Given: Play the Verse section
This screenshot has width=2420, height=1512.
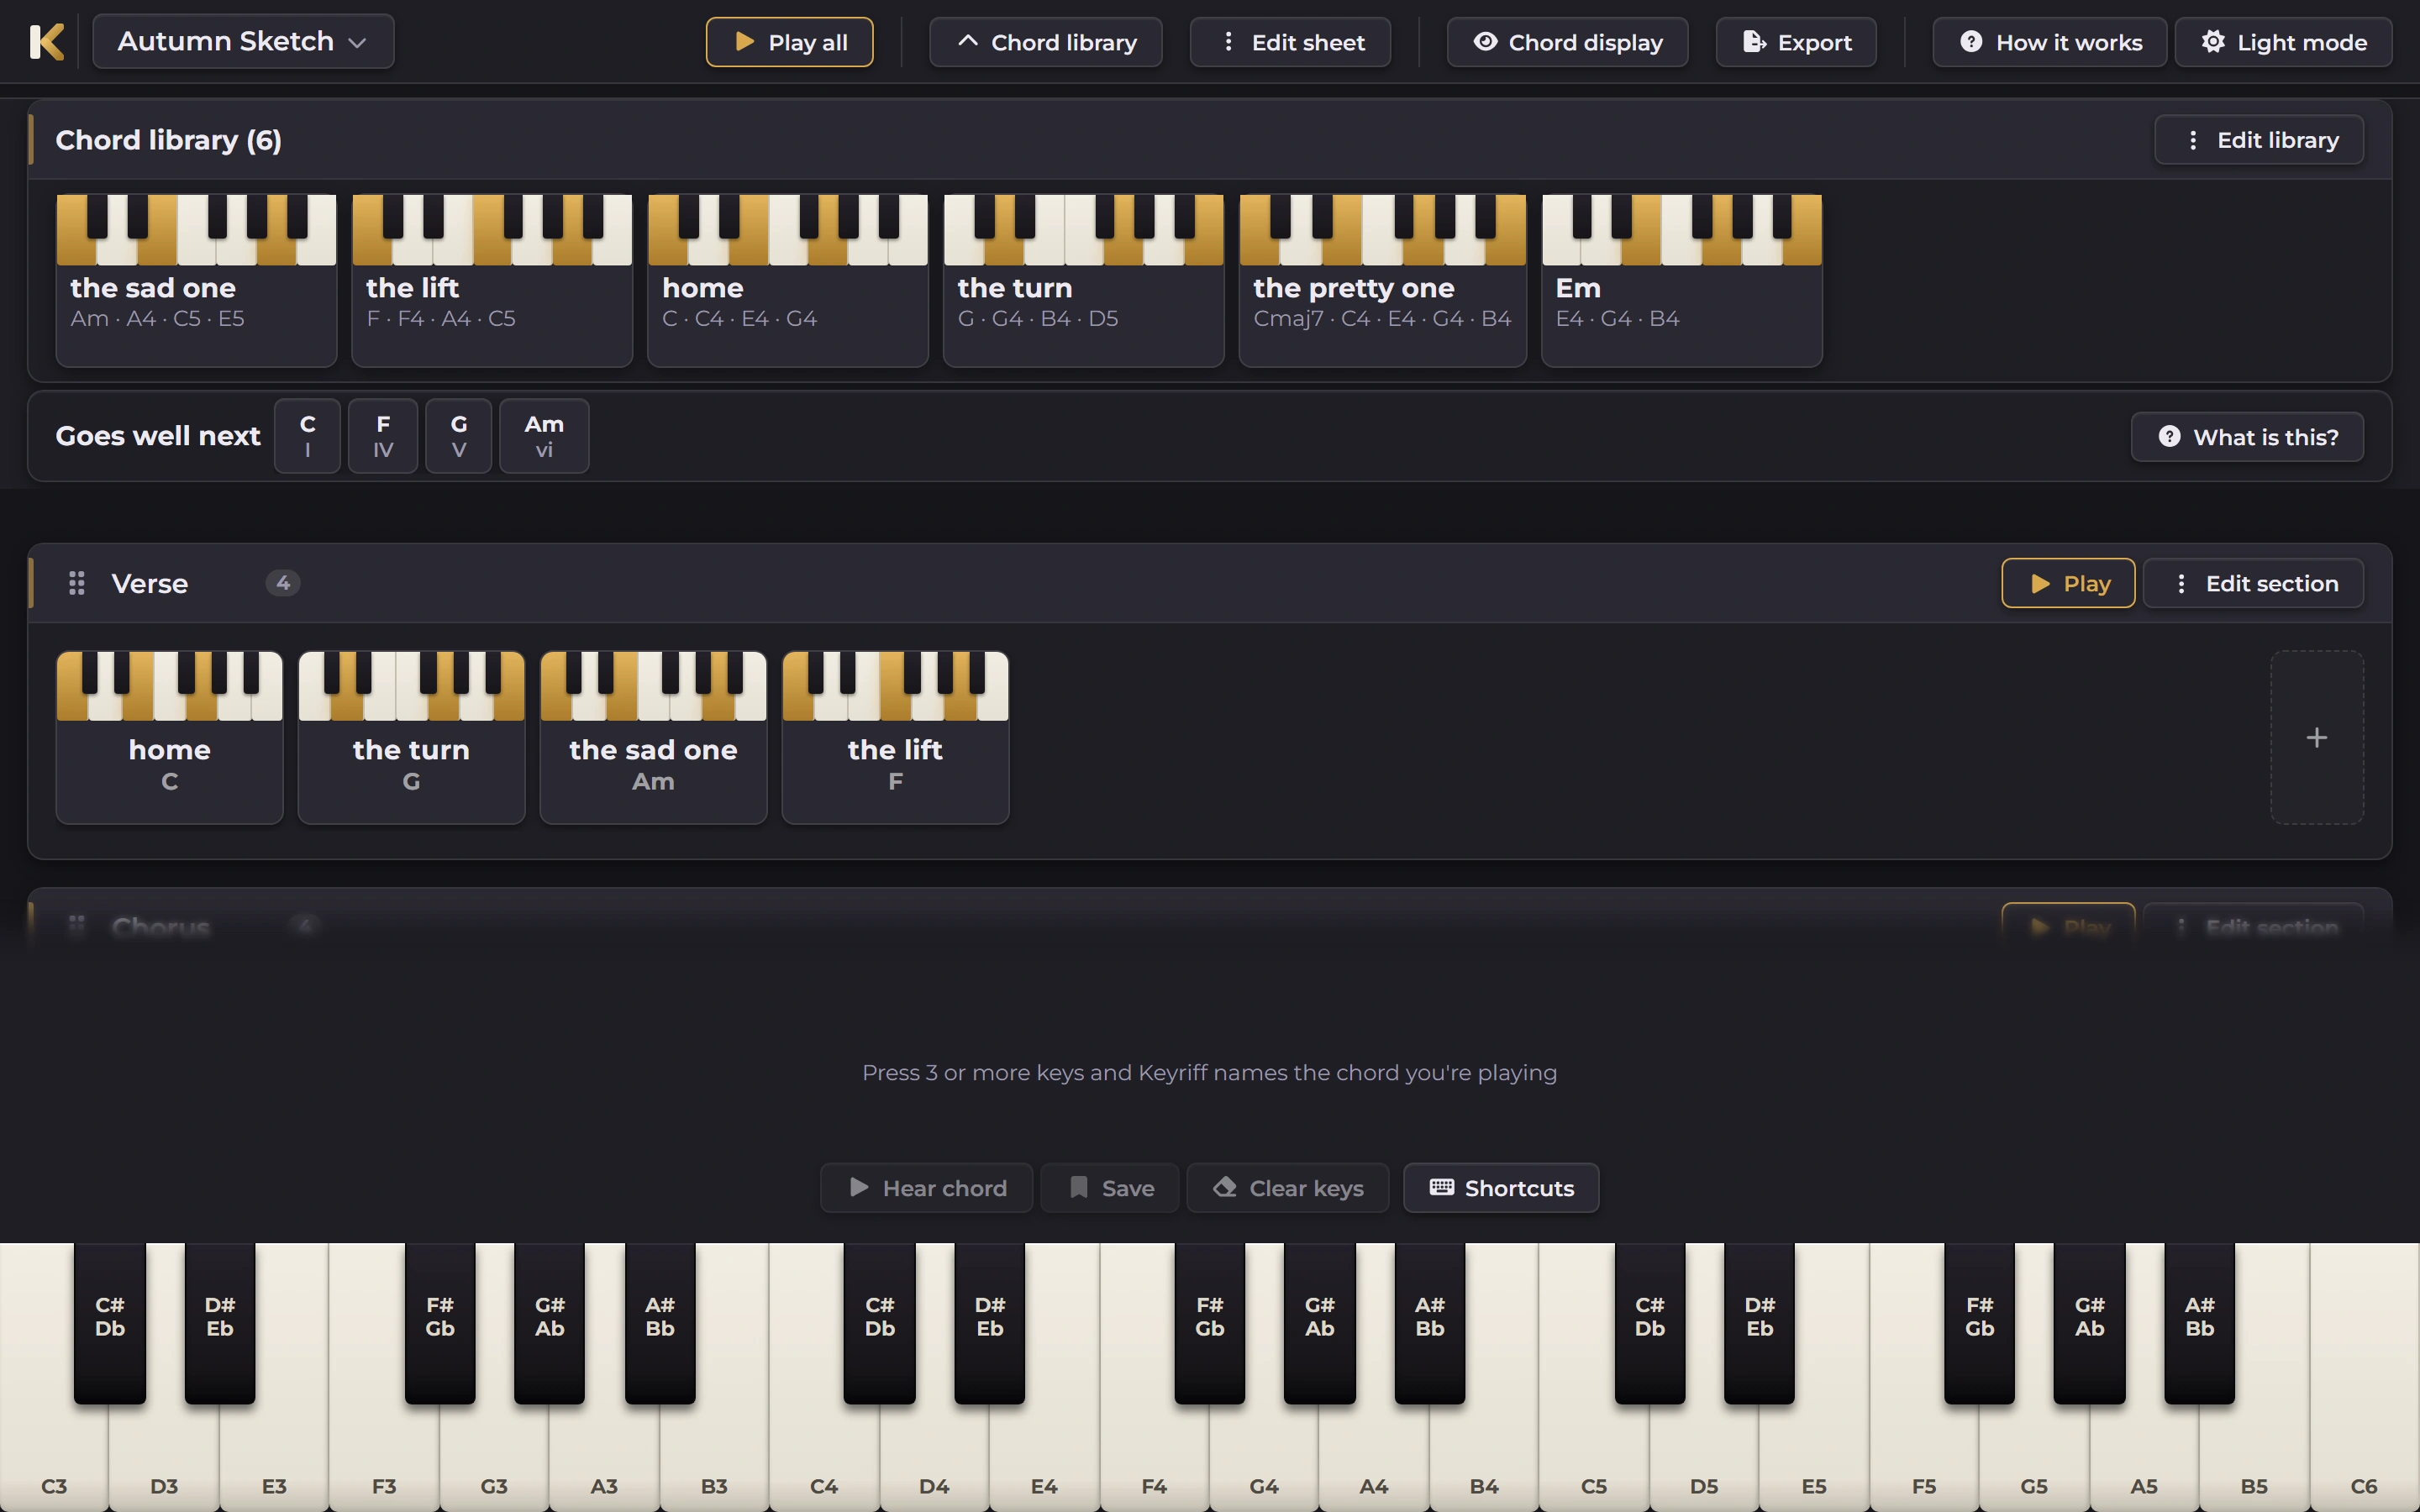Looking at the screenshot, I should coord(2068,583).
